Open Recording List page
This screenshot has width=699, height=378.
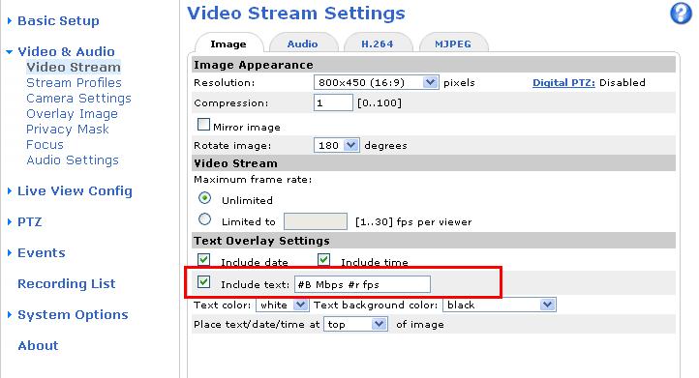tap(67, 283)
